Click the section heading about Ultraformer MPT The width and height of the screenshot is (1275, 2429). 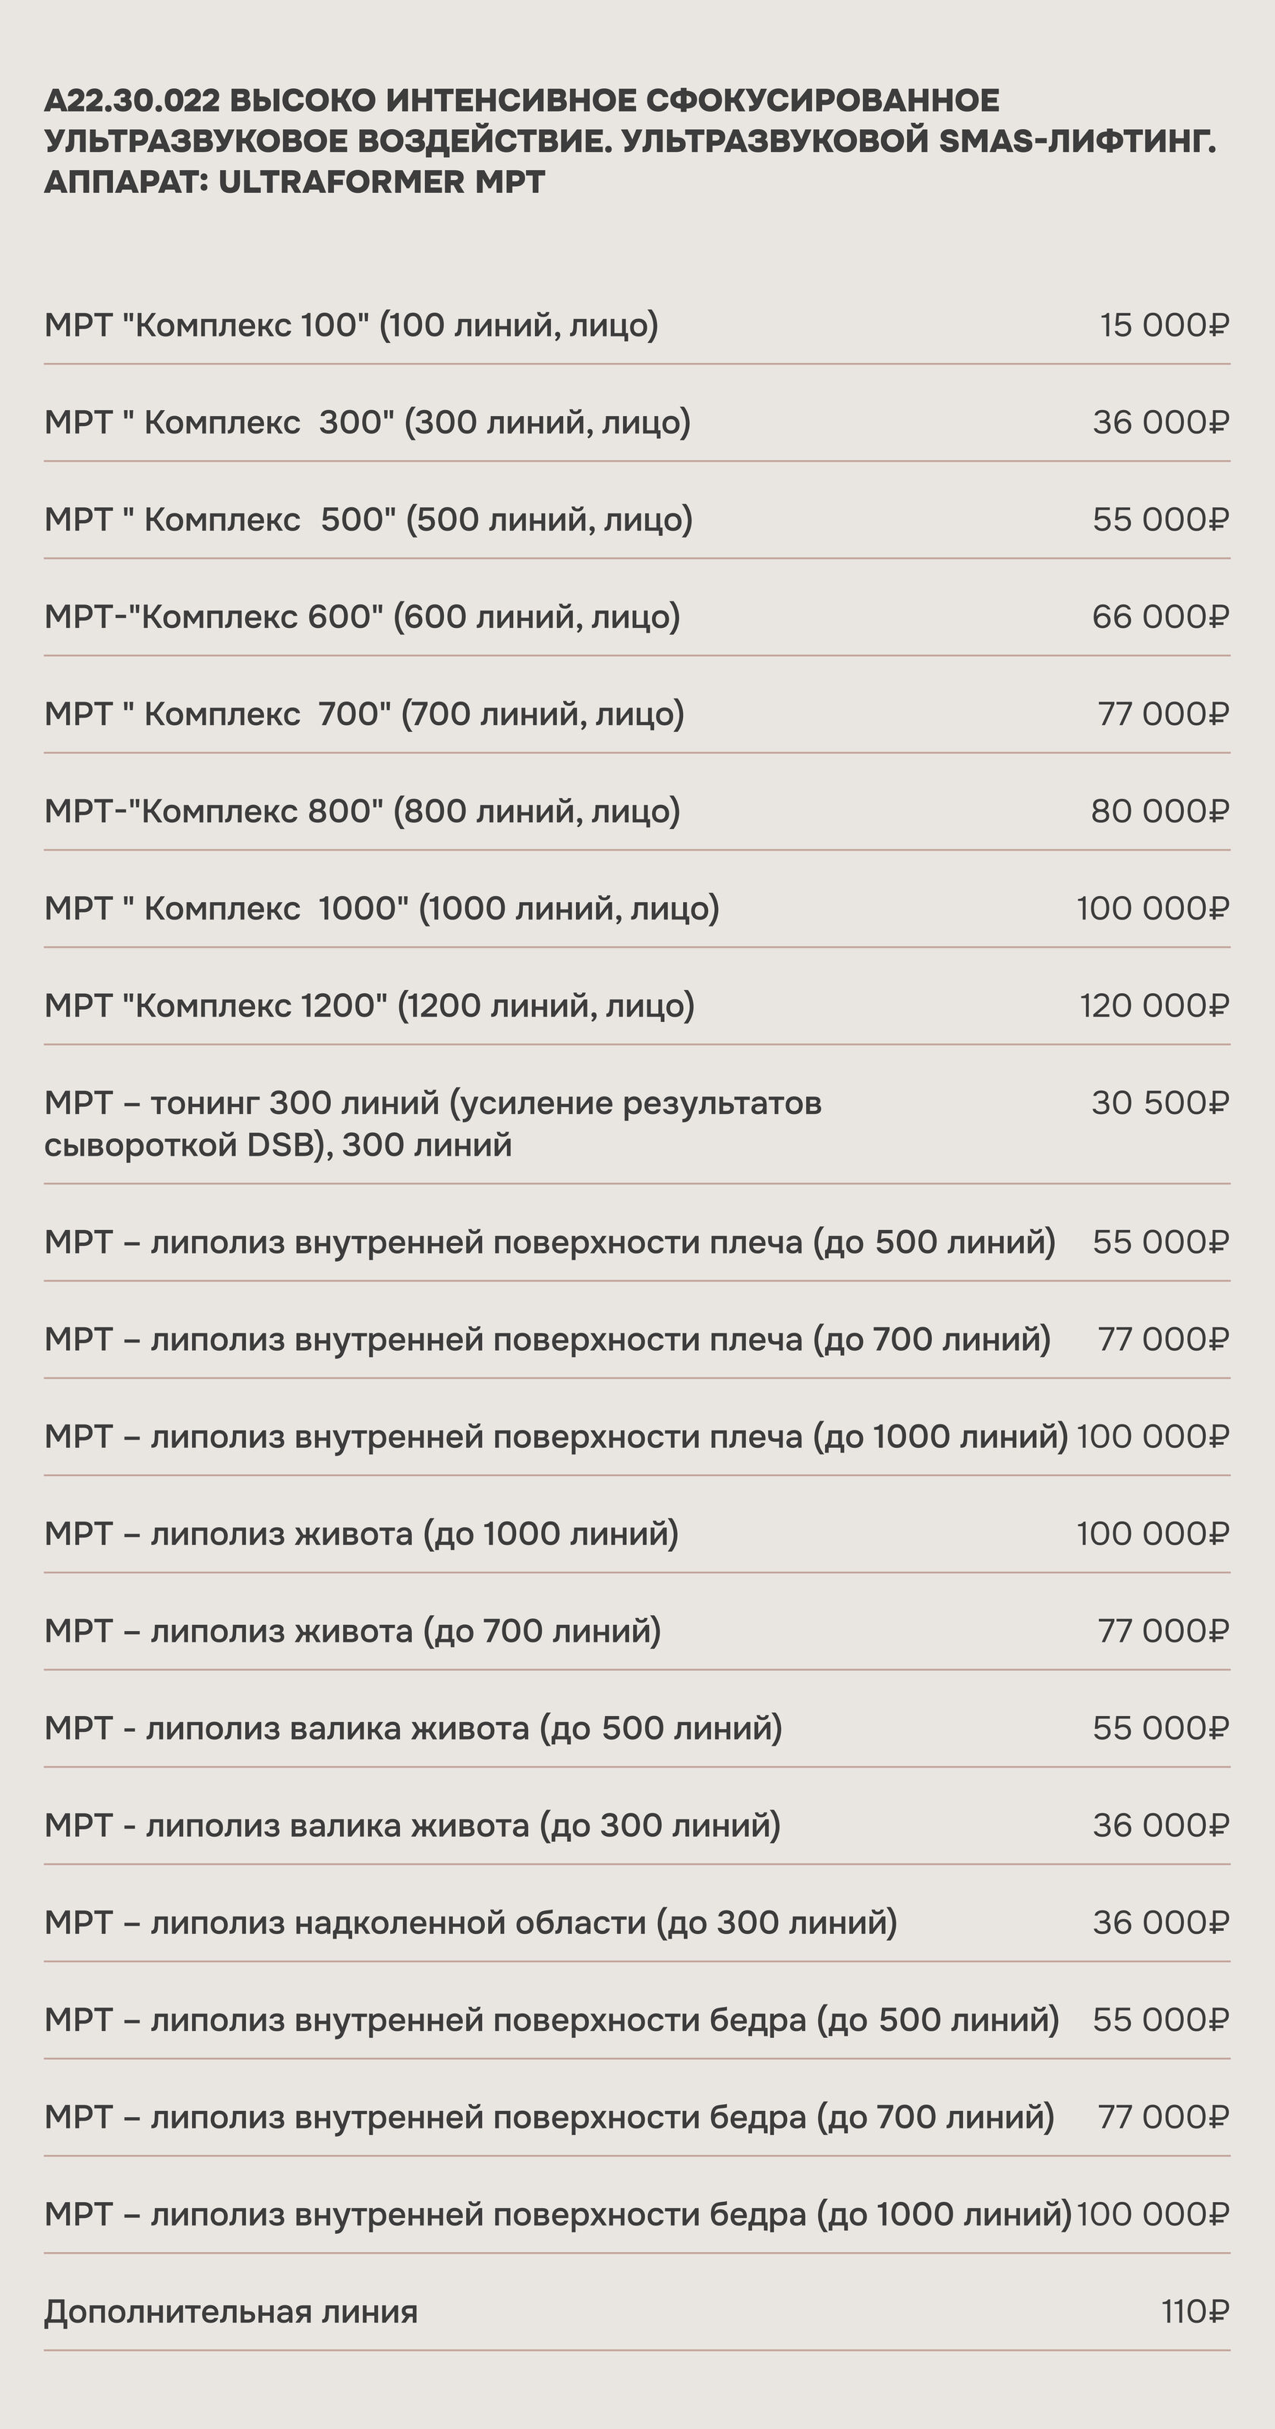tap(629, 140)
